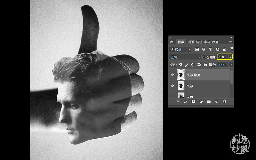Click the lock transparent pixels icon
The image size is (256, 160).
180,65
